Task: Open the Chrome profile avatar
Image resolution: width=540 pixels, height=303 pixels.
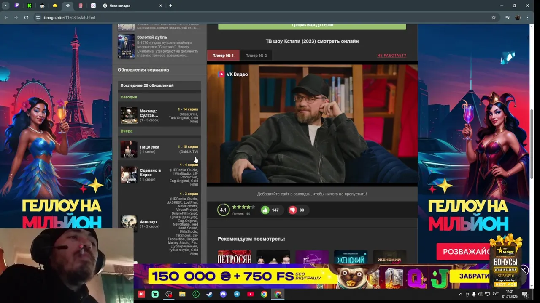Action: coord(518,17)
